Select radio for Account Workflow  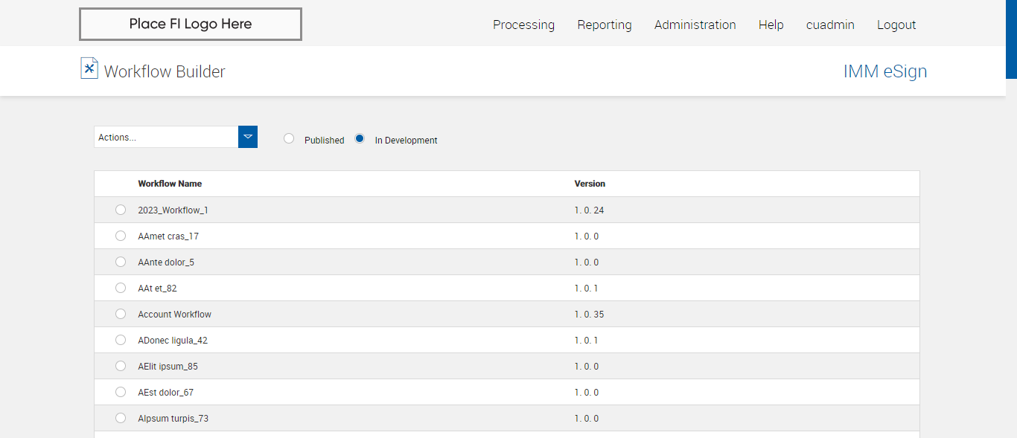121,314
